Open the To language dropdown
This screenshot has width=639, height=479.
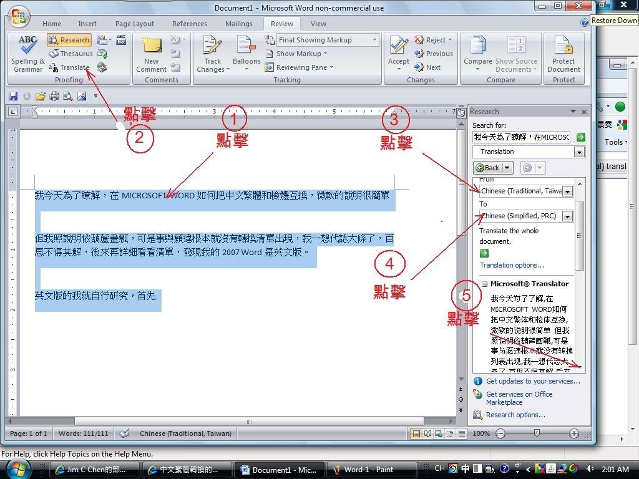tap(567, 216)
